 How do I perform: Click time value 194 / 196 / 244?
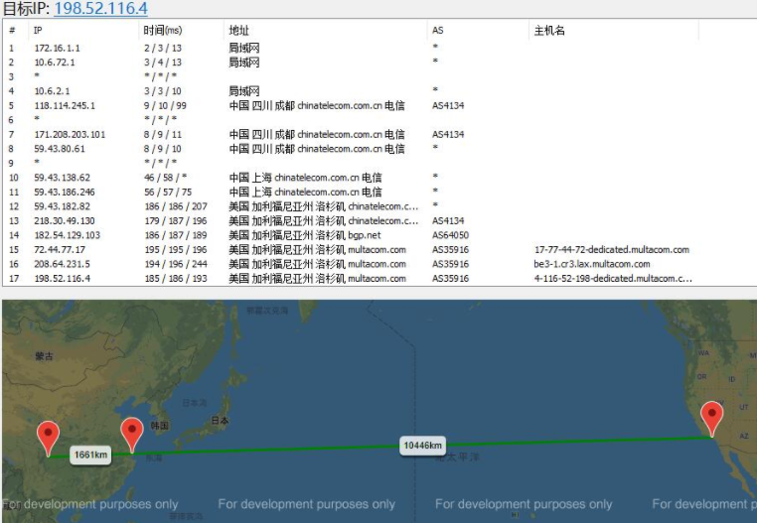tap(176, 264)
